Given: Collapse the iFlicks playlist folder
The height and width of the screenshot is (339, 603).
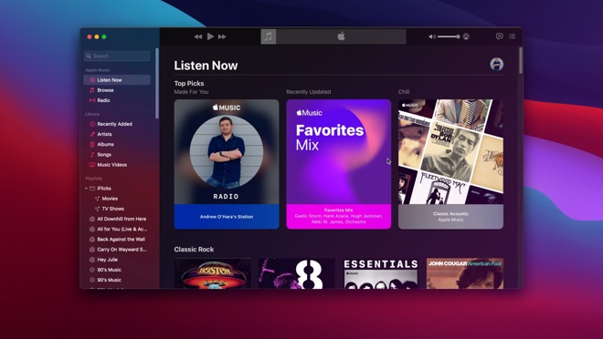Looking at the screenshot, I should (87, 189).
